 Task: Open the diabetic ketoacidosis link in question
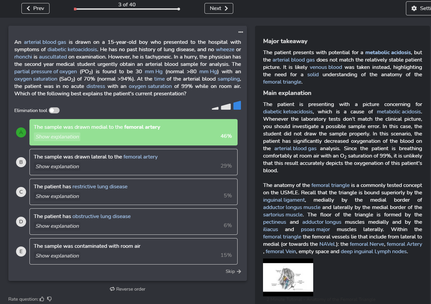pos(71,49)
